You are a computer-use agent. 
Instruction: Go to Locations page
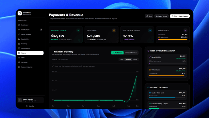click(x=30, y=62)
